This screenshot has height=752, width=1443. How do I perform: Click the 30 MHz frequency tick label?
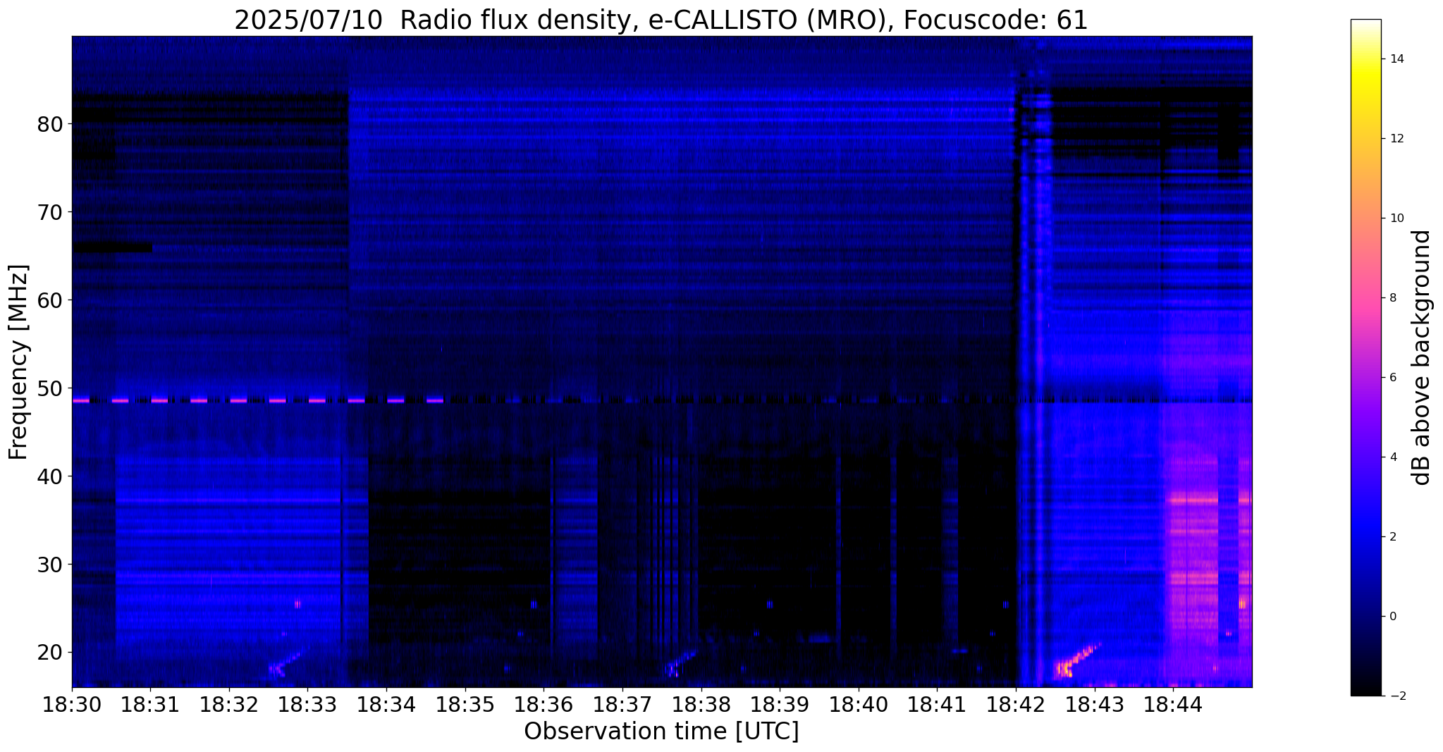point(49,565)
